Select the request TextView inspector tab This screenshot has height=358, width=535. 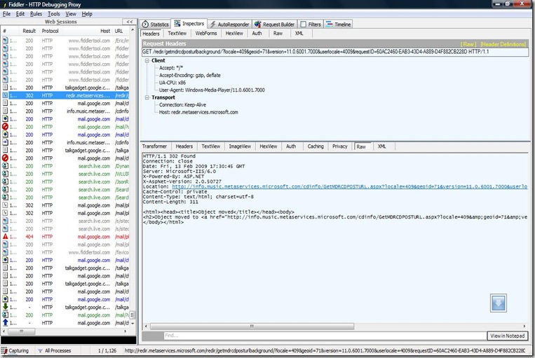click(177, 34)
